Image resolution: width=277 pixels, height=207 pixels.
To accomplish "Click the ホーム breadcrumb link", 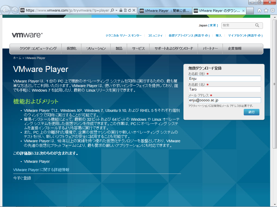I will [x=17, y=58].
